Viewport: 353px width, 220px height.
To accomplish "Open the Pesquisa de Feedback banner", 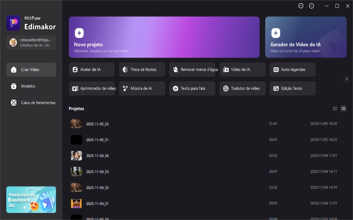I will 31,200.
